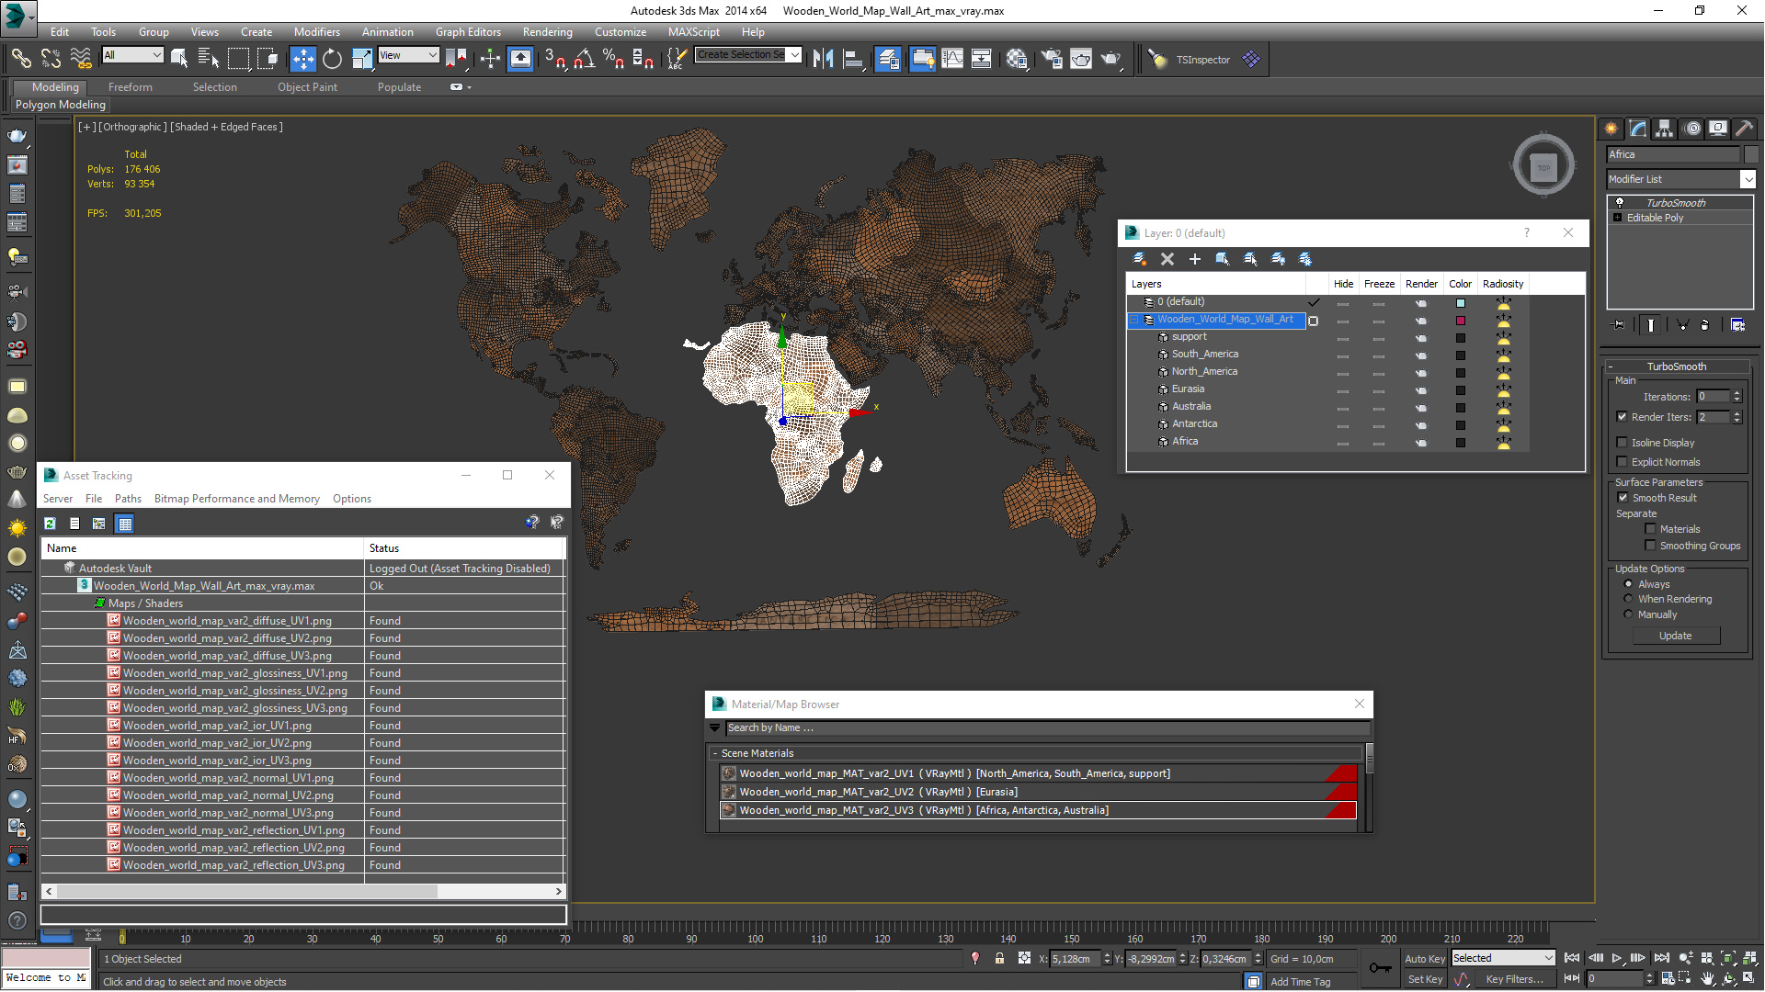Open the Select by Name list tool
This screenshot has width=1765, height=992.
coord(209,60)
